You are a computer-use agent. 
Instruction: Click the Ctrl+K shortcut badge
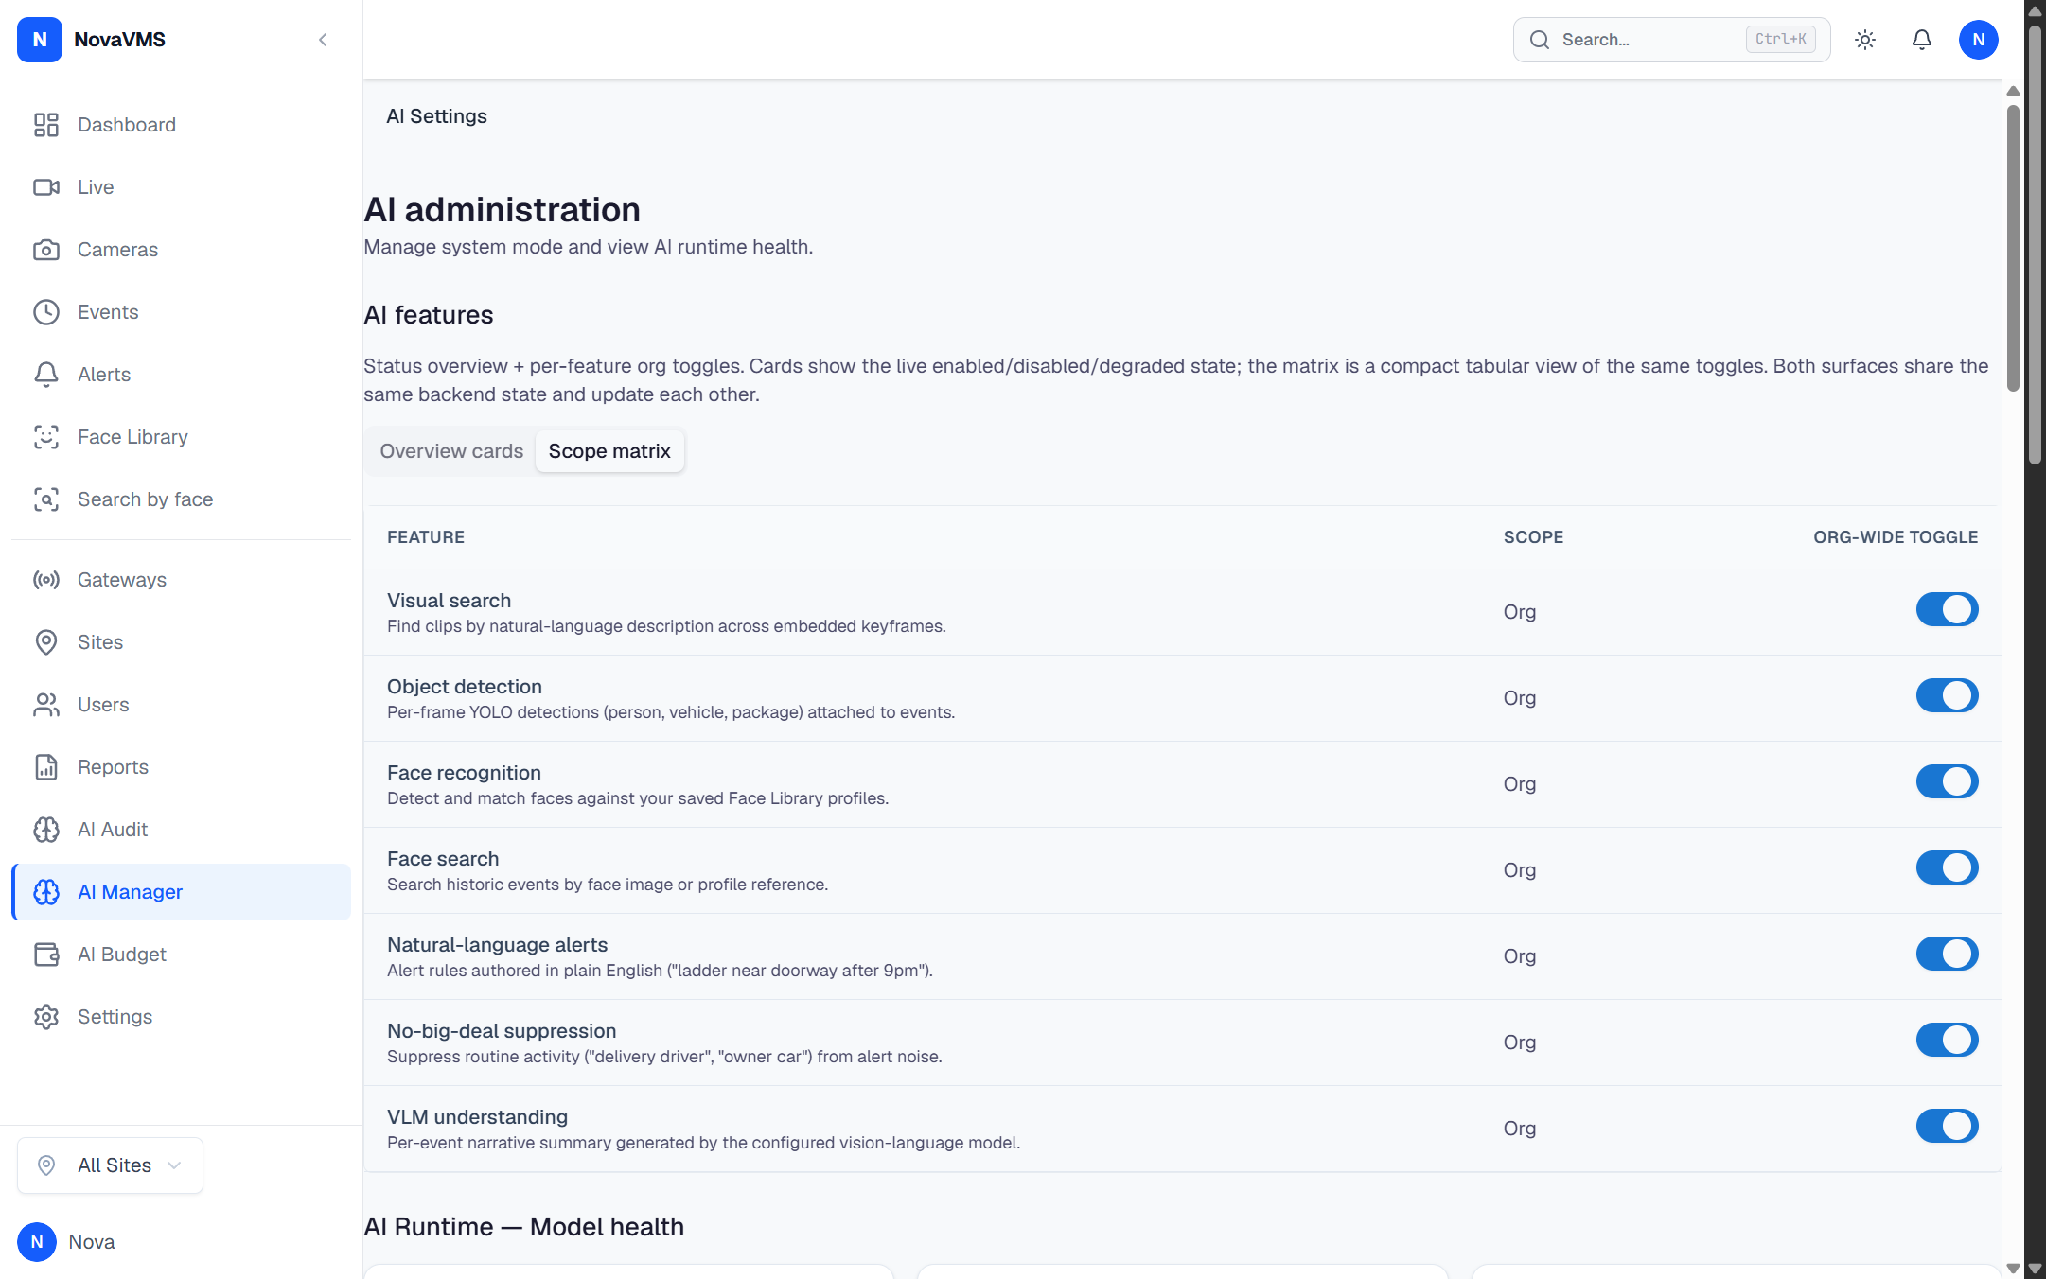coord(1780,40)
